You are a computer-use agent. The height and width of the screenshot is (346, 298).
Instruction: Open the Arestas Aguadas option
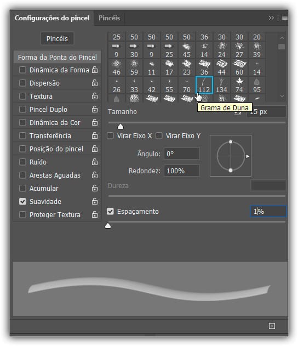[x=55, y=175]
